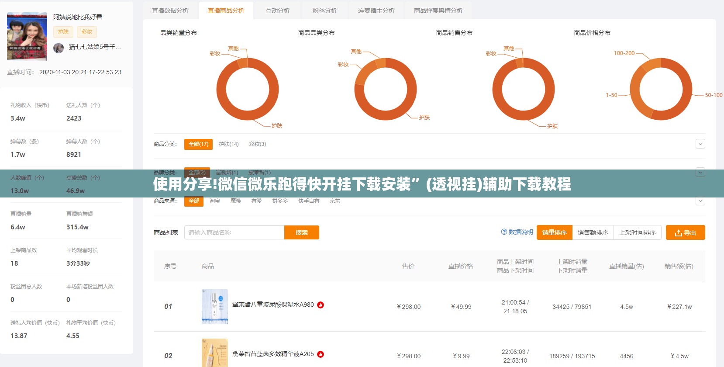
Task: Click the 8921 弹幕人数 value
Action: pos(74,155)
